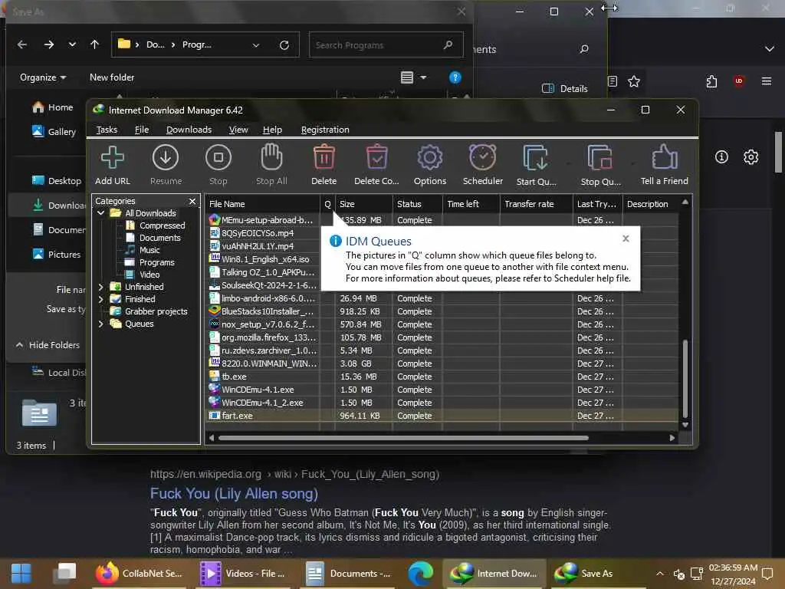The image size is (785, 589).
Task: Open Microsoft Edge from the taskbar
Action: pos(420,574)
